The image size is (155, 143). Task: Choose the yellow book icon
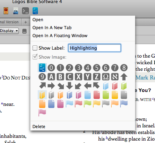42,95
